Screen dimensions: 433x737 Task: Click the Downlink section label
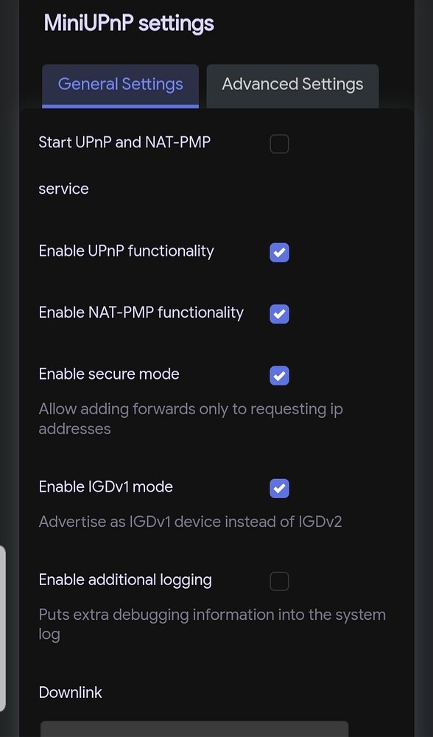(70, 692)
